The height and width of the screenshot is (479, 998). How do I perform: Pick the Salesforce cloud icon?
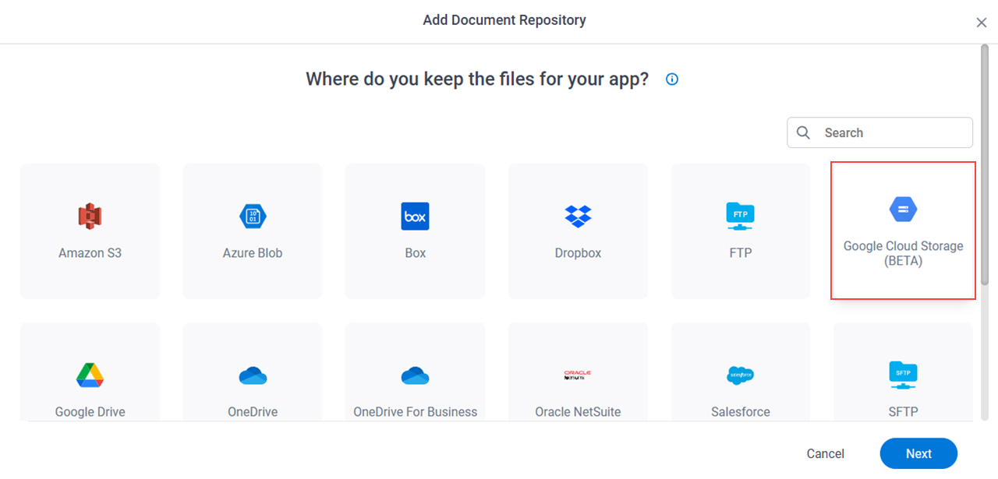coord(740,375)
